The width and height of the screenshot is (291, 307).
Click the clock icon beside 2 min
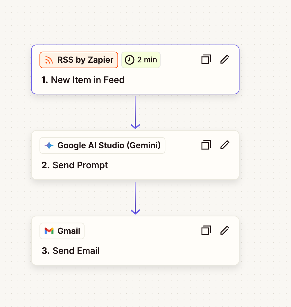[130, 60]
